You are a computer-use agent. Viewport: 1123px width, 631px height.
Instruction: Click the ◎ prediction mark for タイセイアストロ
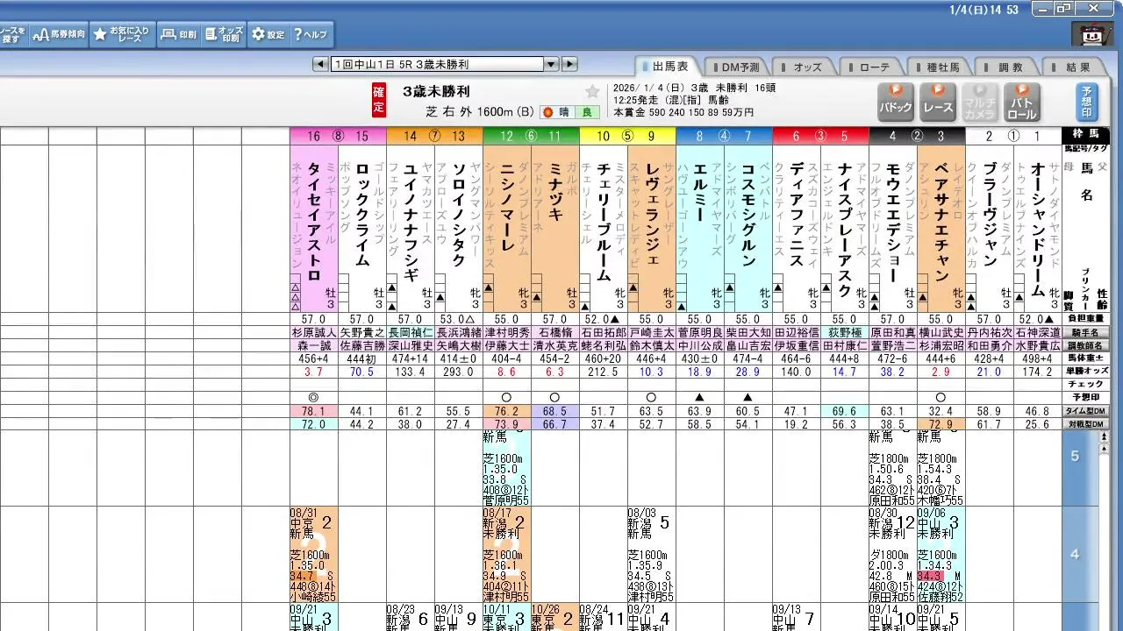pyautogui.click(x=314, y=398)
